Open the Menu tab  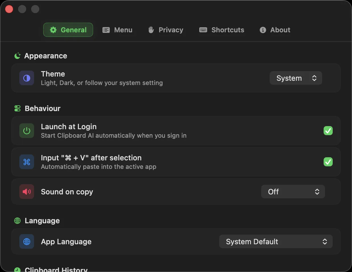pos(117,30)
